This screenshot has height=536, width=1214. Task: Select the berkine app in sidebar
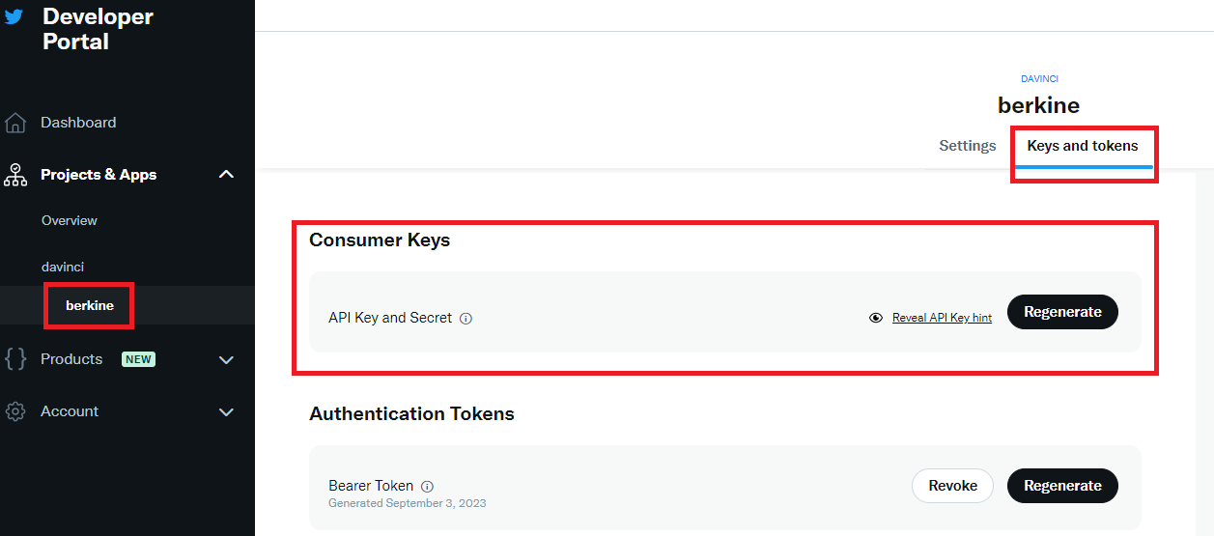coord(90,306)
